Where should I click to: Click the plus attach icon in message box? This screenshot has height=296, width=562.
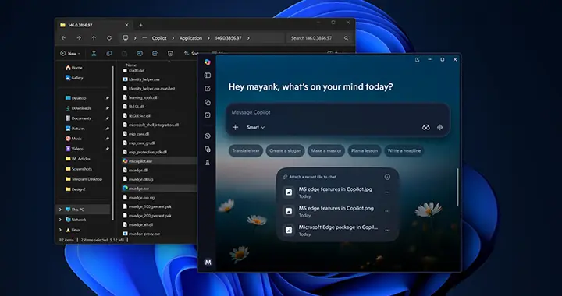(235, 127)
